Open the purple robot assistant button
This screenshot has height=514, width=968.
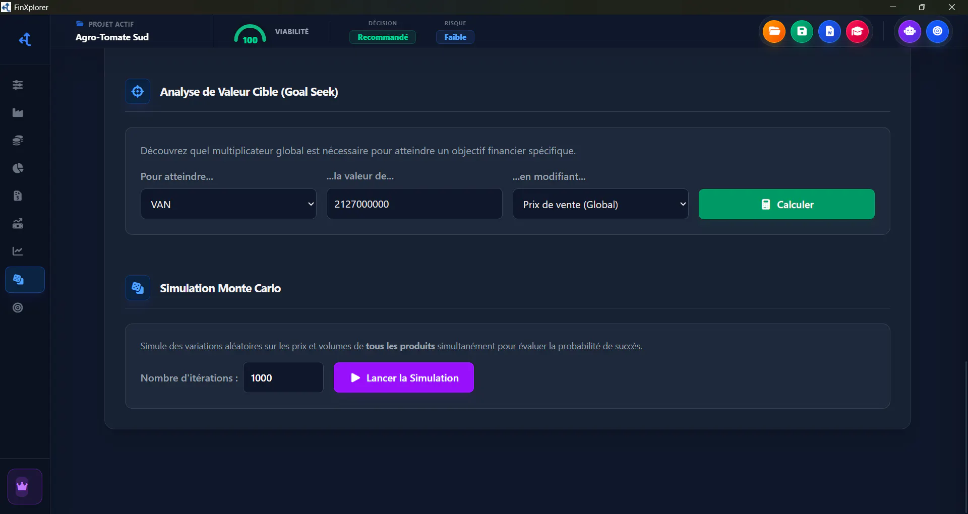tap(910, 31)
